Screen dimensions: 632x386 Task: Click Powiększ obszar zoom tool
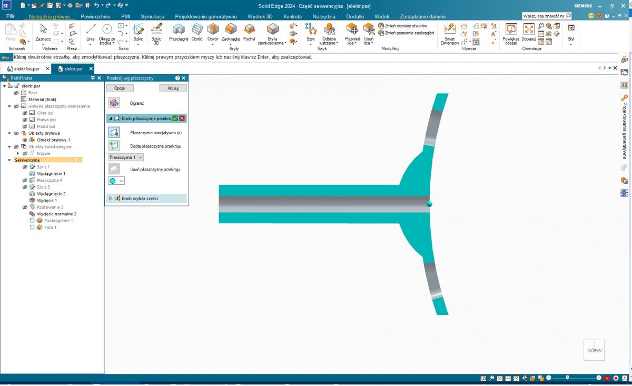point(511,34)
